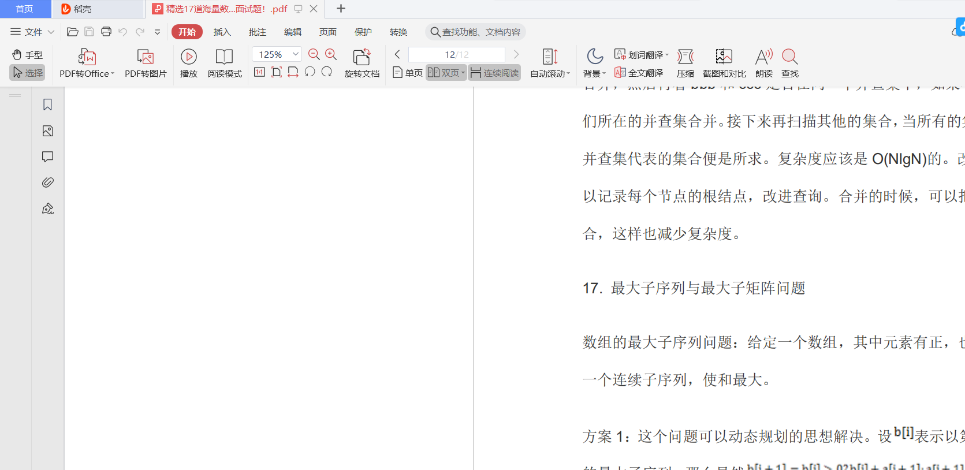Set actual size 1:1 view
Viewport: 965px width, 470px height.
[x=260, y=72]
